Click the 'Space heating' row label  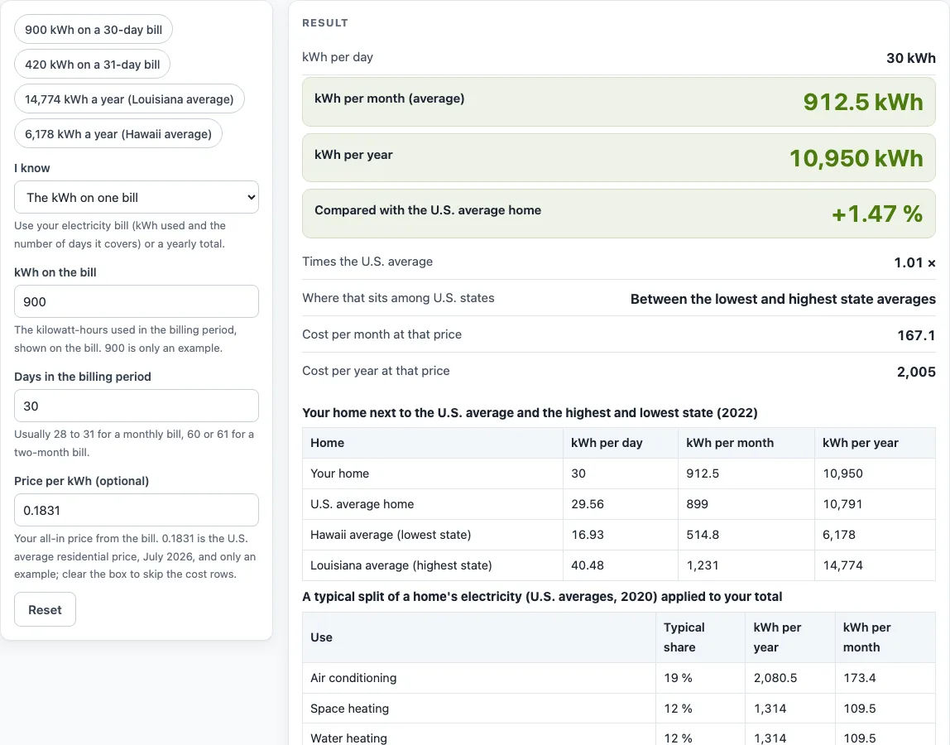click(349, 708)
